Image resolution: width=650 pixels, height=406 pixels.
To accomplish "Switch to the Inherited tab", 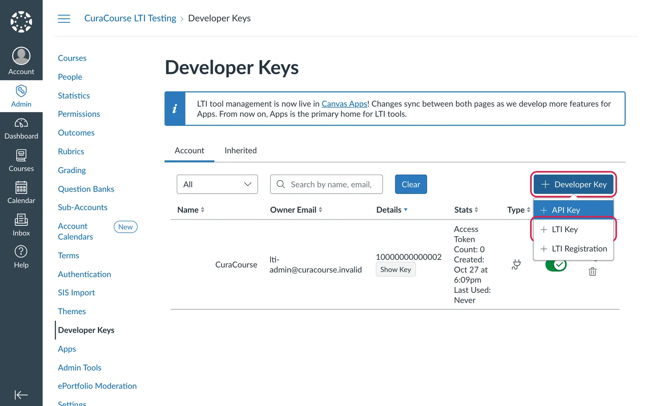I will click(x=240, y=151).
